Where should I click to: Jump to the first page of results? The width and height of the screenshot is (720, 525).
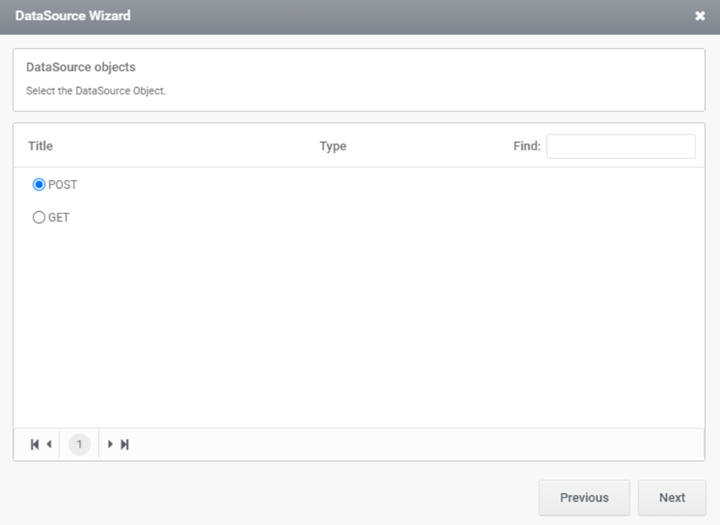point(34,444)
